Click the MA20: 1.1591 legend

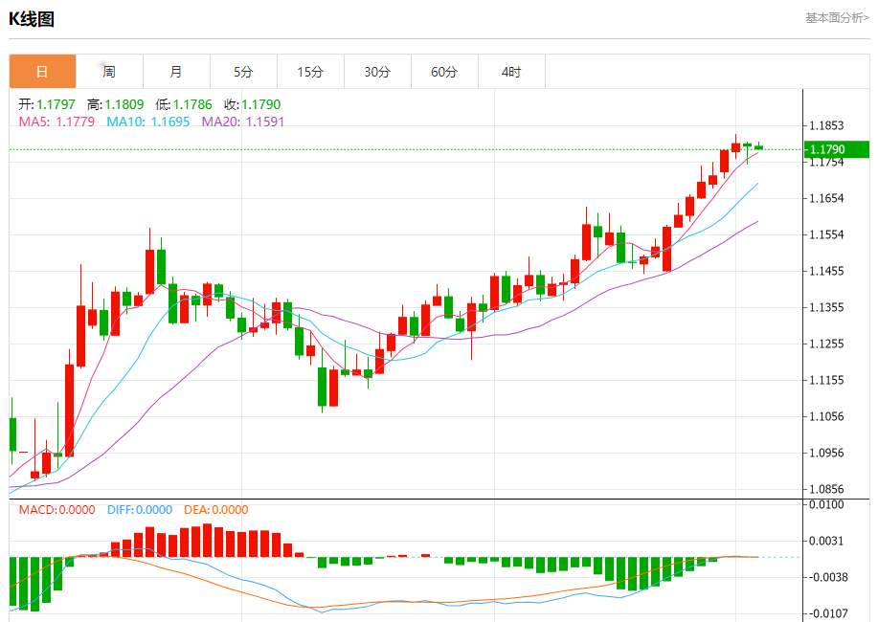[x=243, y=122]
